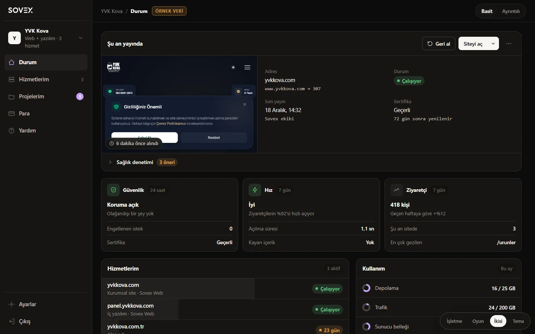Viewport: 535px width, 334px height.
Task: Click Reddet in the cookie dialog
Action: click(214, 138)
